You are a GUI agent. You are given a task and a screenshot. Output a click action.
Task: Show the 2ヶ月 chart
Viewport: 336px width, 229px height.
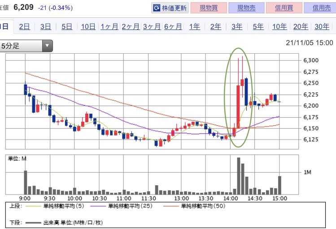(131, 27)
